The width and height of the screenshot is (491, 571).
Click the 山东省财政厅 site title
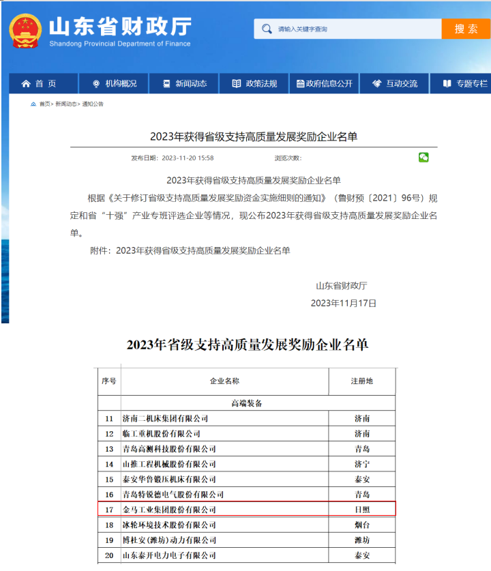tap(120, 26)
